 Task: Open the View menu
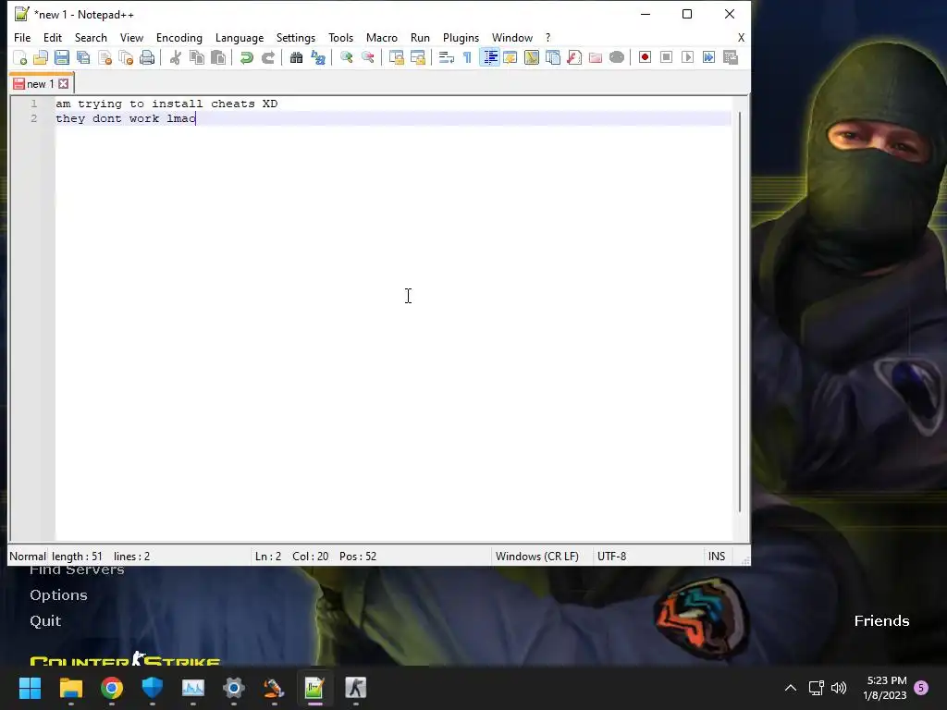[x=131, y=37]
